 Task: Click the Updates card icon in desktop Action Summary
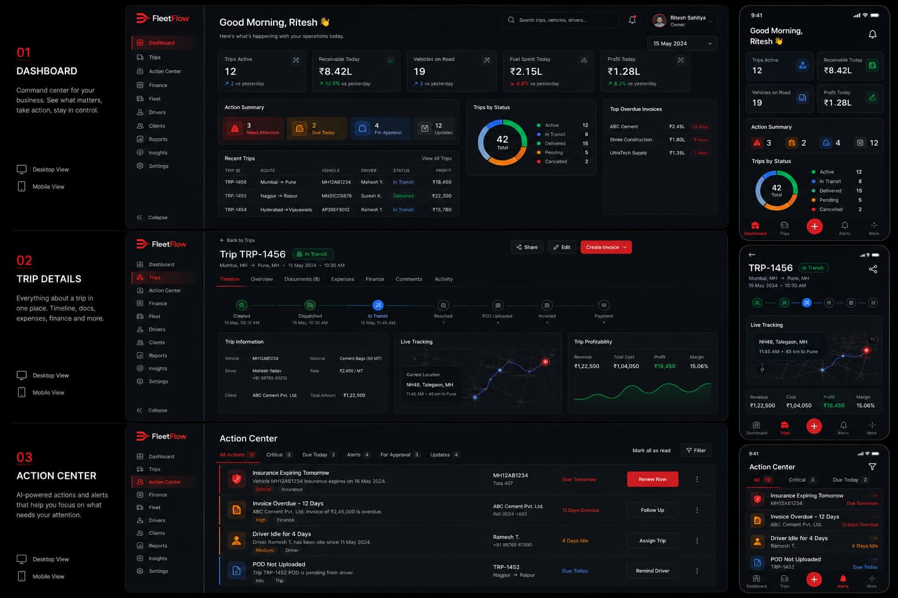tap(425, 128)
